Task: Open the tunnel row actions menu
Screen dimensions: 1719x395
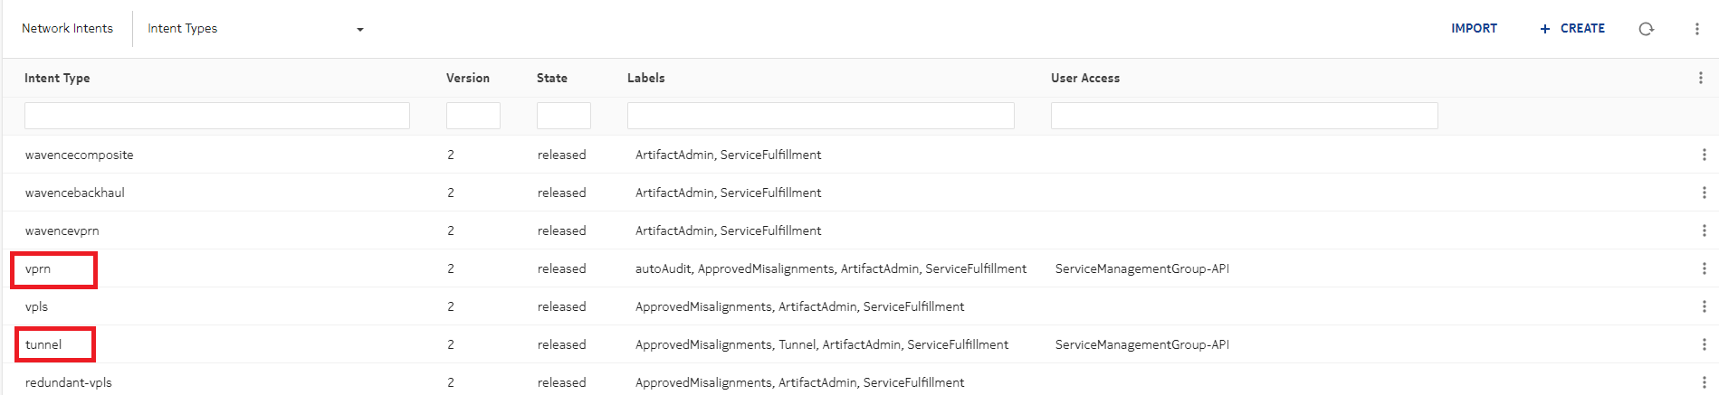Action: tap(1704, 345)
